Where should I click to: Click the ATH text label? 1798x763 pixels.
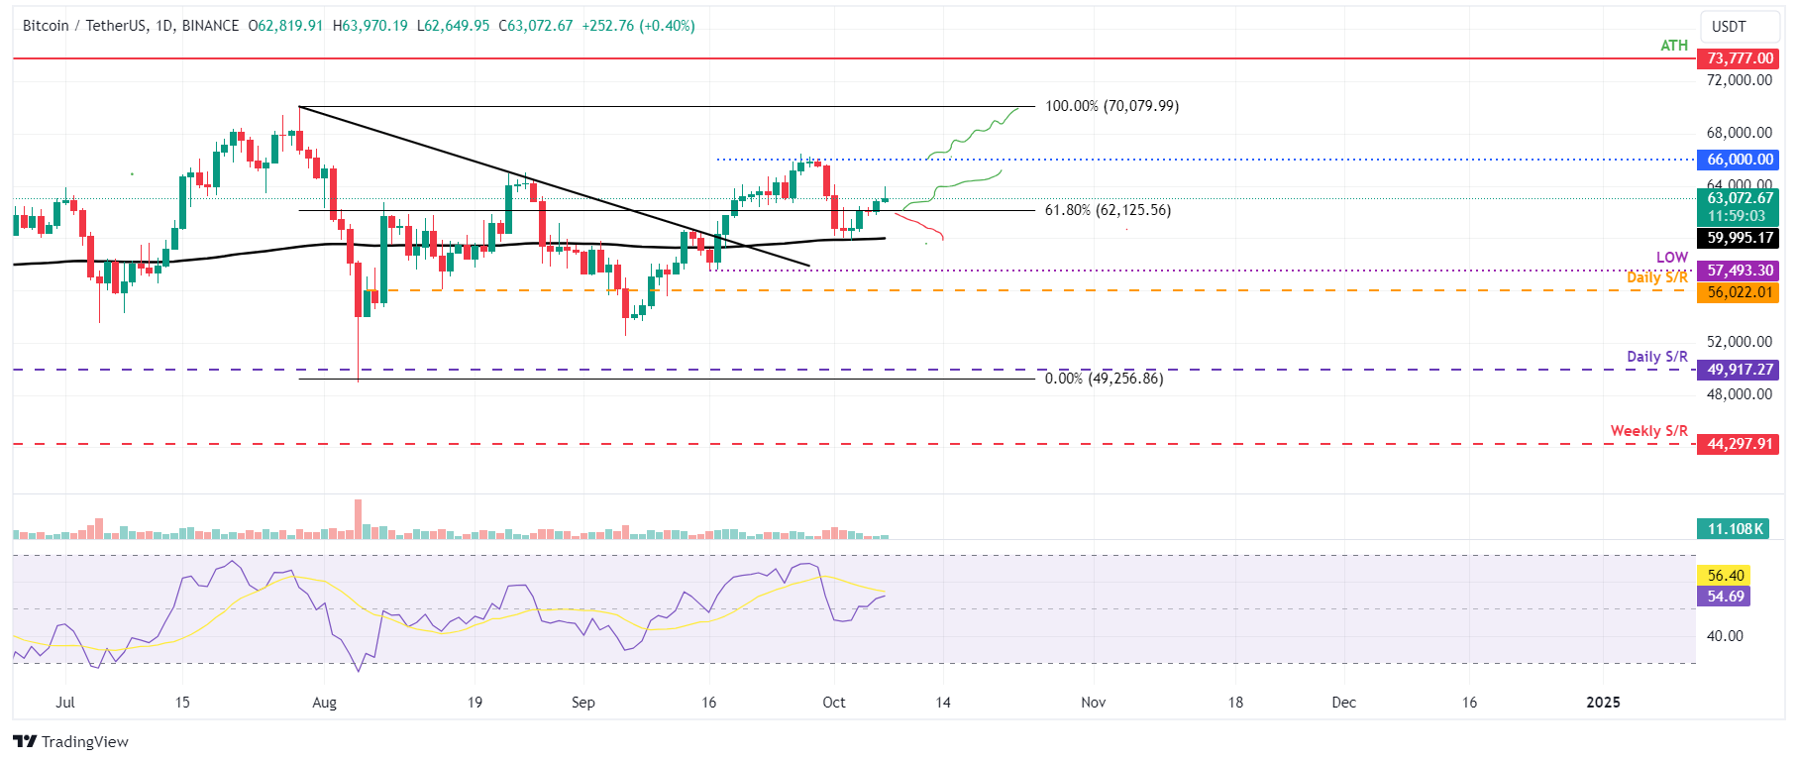click(1674, 46)
